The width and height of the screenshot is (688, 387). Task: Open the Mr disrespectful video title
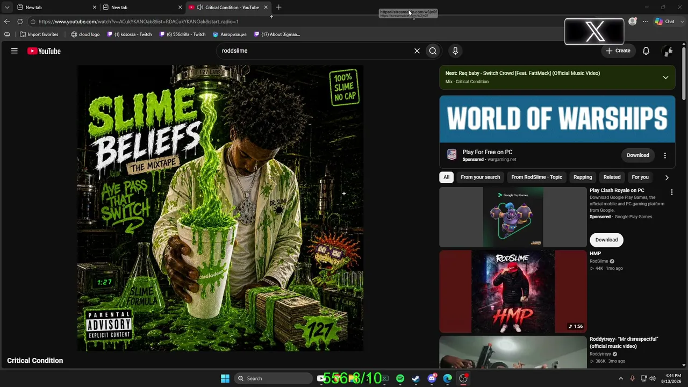(624, 342)
